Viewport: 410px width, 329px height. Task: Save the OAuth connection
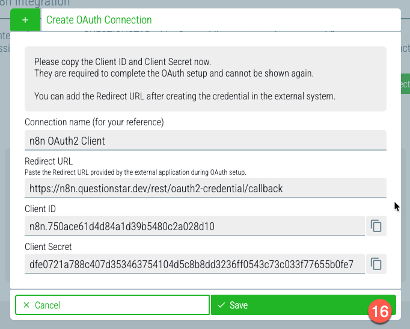point(304,305)
